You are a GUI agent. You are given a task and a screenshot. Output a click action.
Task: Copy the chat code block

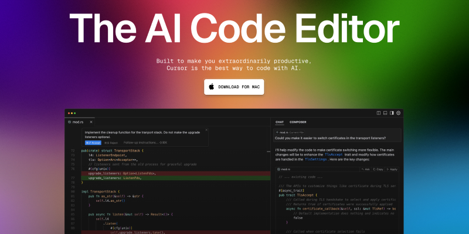(378, 169)
